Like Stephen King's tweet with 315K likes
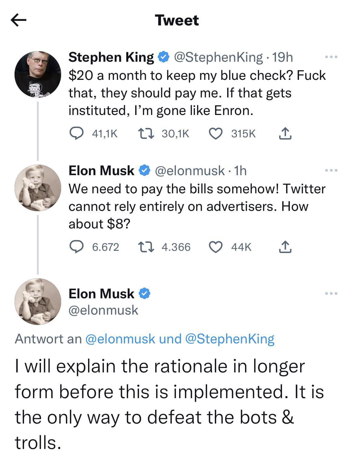Image resolution: width=354 pixels, height=465 pixels. [216, 133]
